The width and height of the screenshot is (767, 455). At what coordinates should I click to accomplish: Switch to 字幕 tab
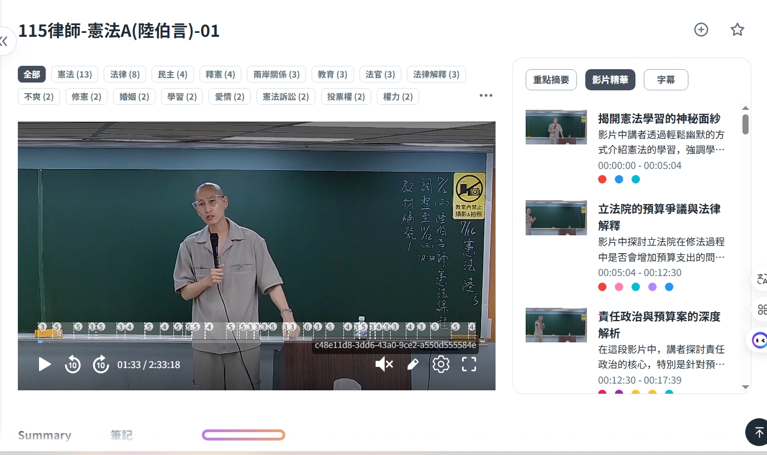[x=666, y=80]
